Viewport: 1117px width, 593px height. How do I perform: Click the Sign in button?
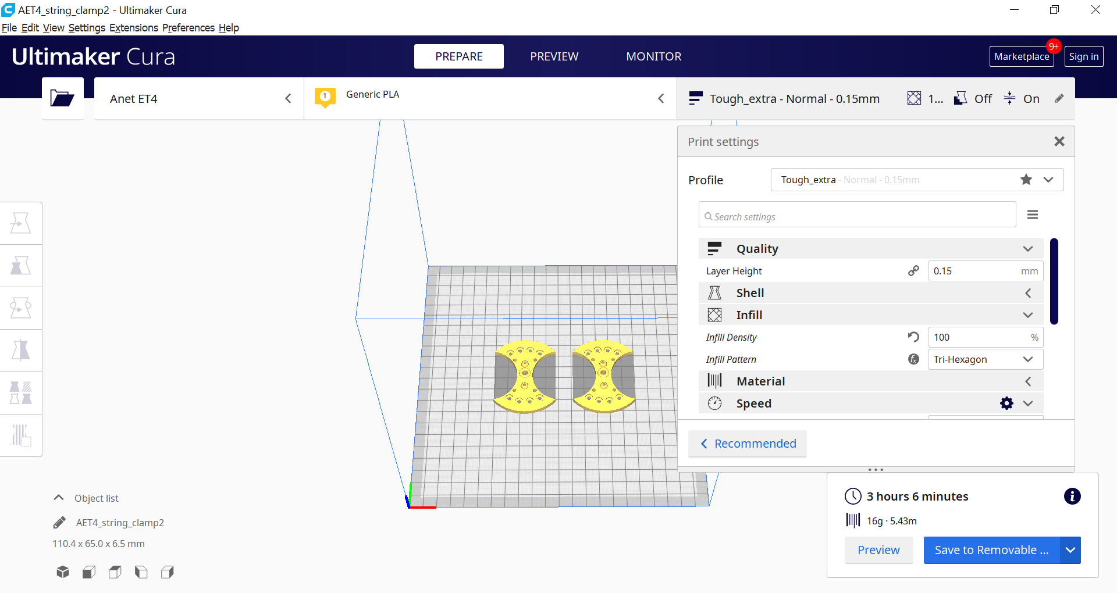pos(1084,56)
